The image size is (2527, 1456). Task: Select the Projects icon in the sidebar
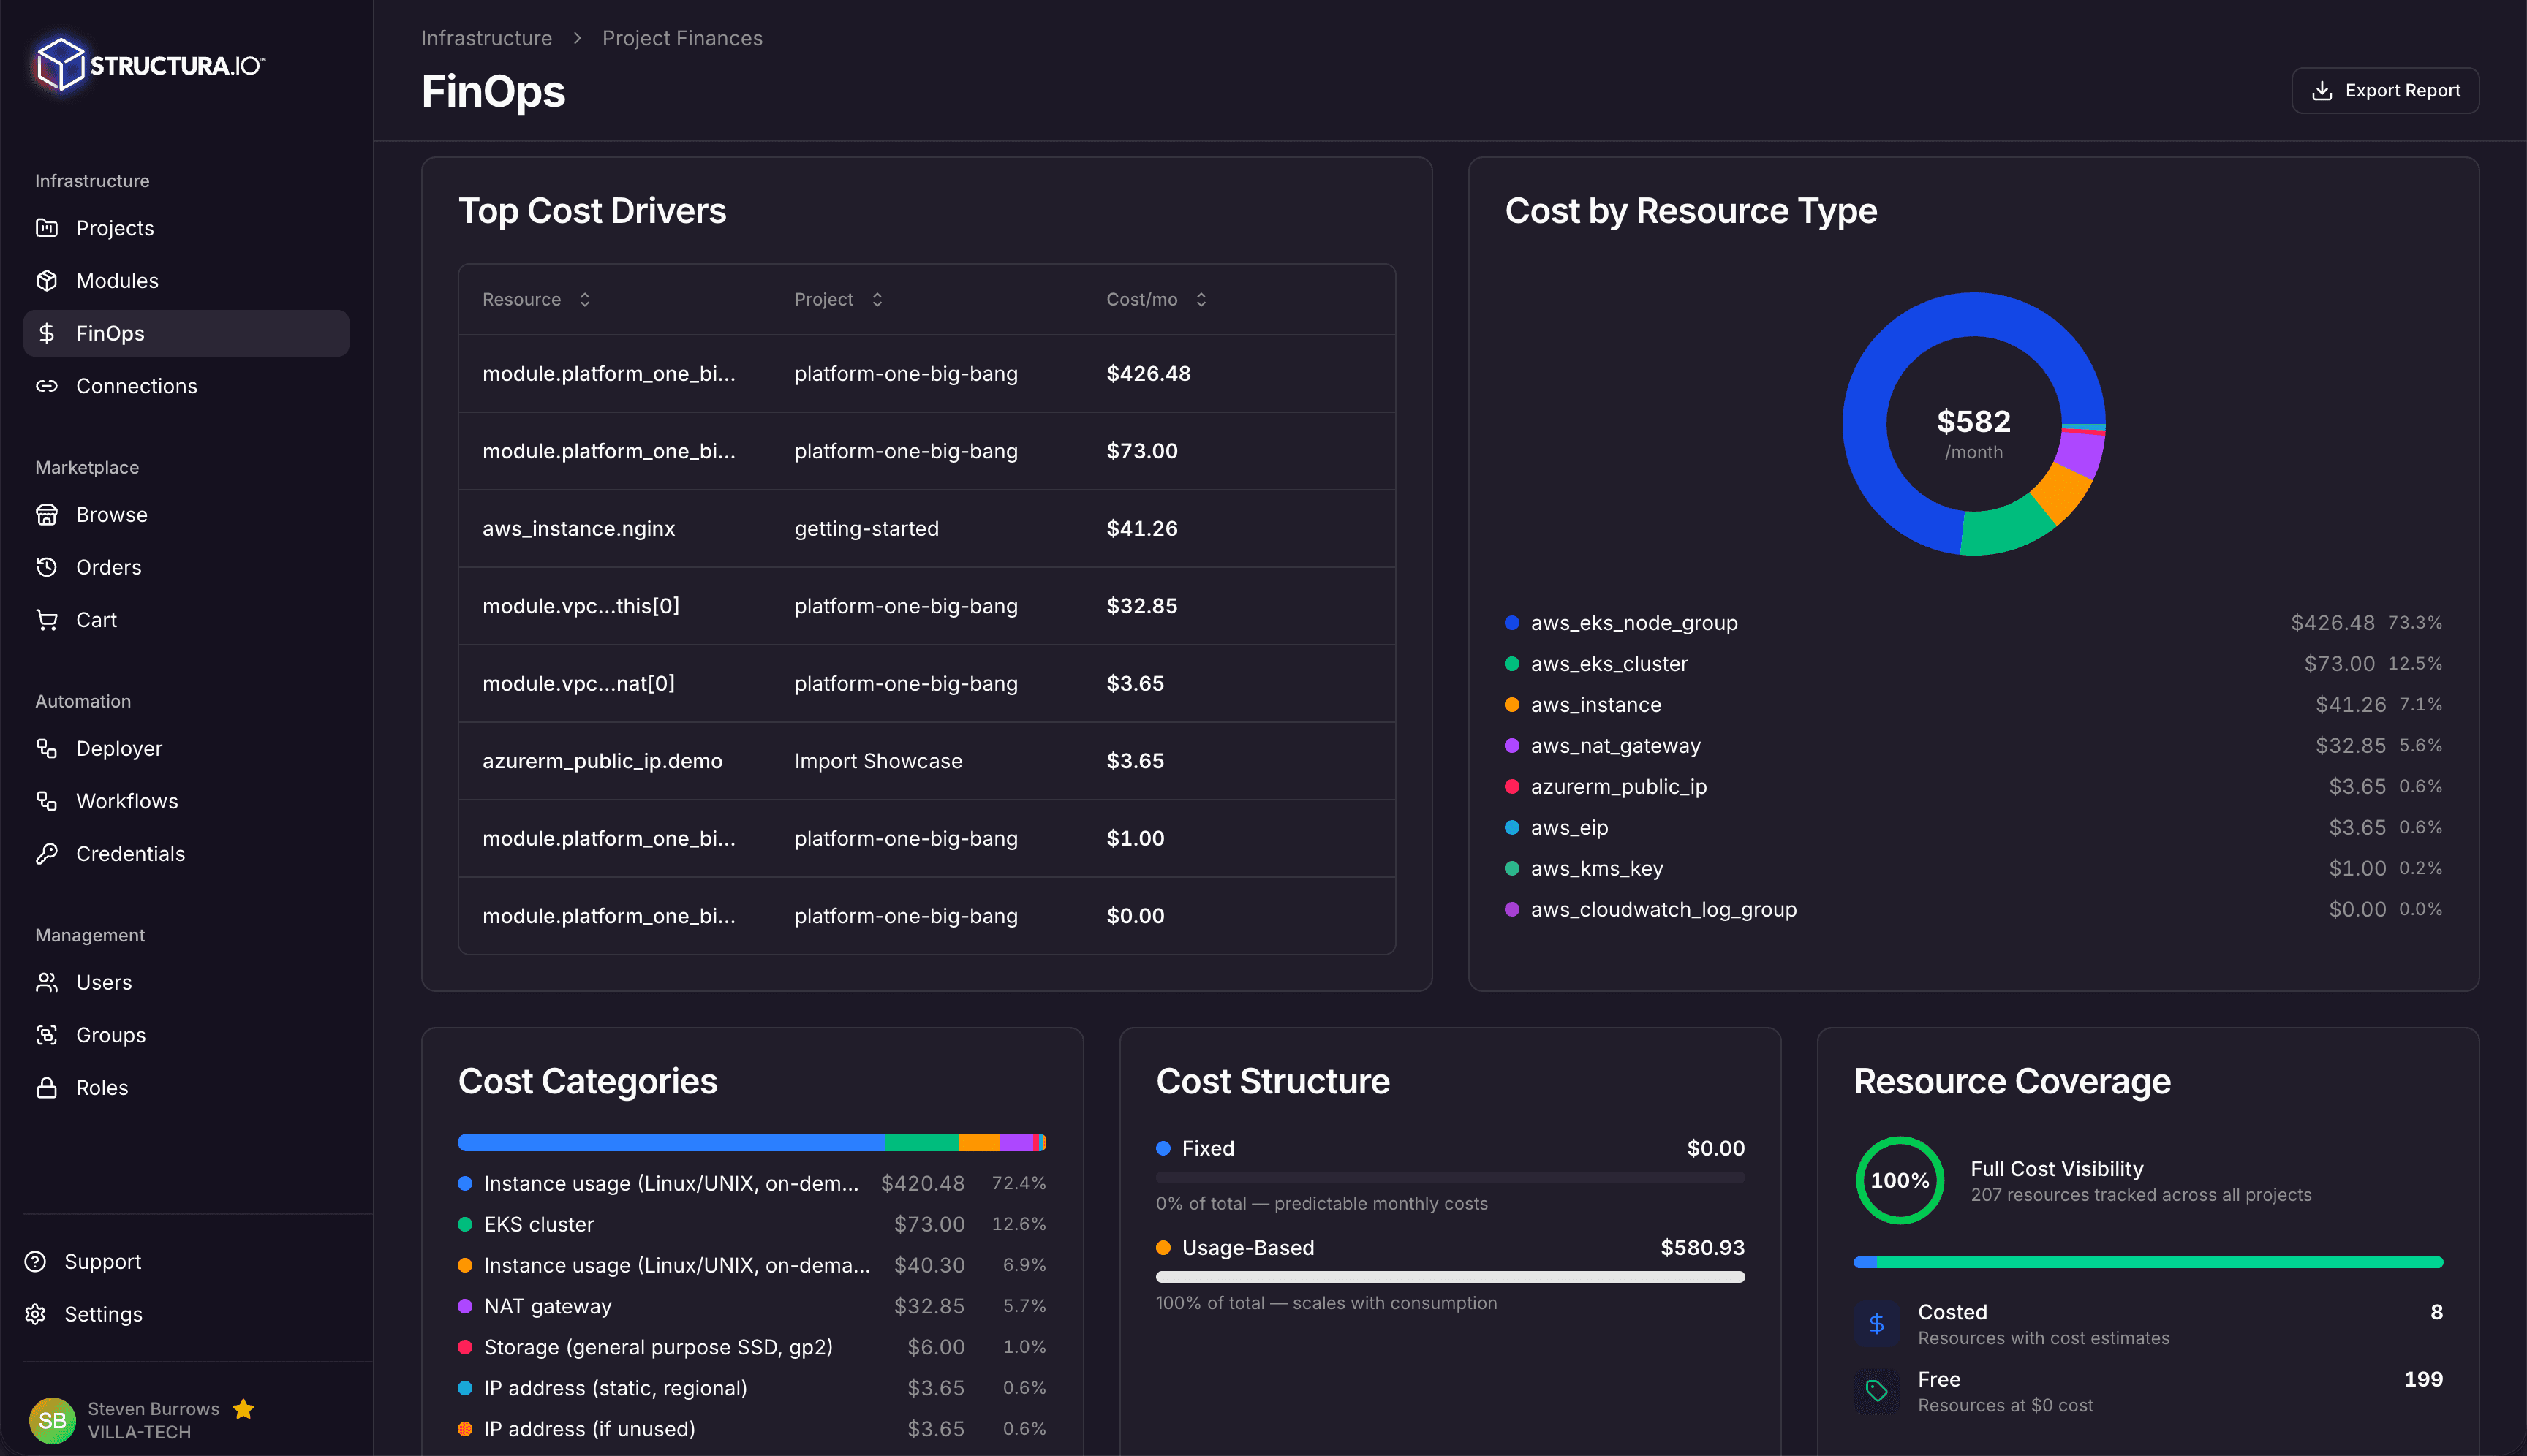point(47,228)
